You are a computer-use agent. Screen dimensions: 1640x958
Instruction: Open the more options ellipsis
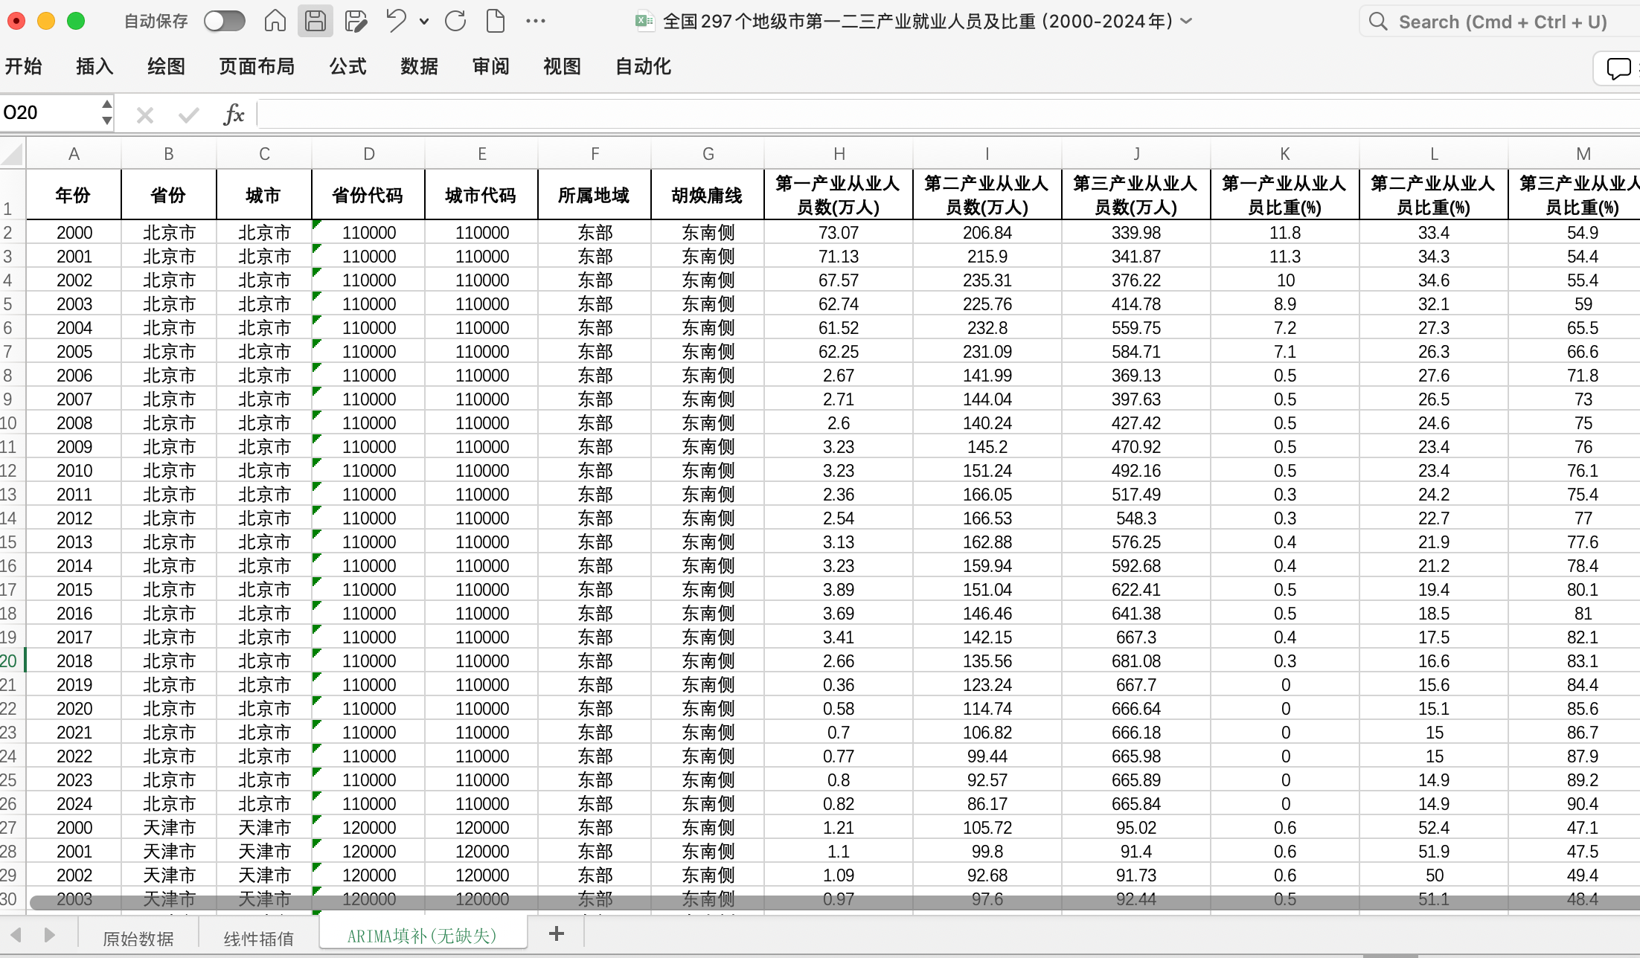pos(535,21)
